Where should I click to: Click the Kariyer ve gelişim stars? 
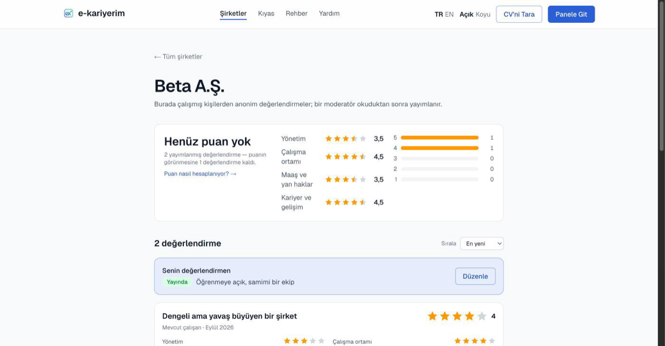345,202
